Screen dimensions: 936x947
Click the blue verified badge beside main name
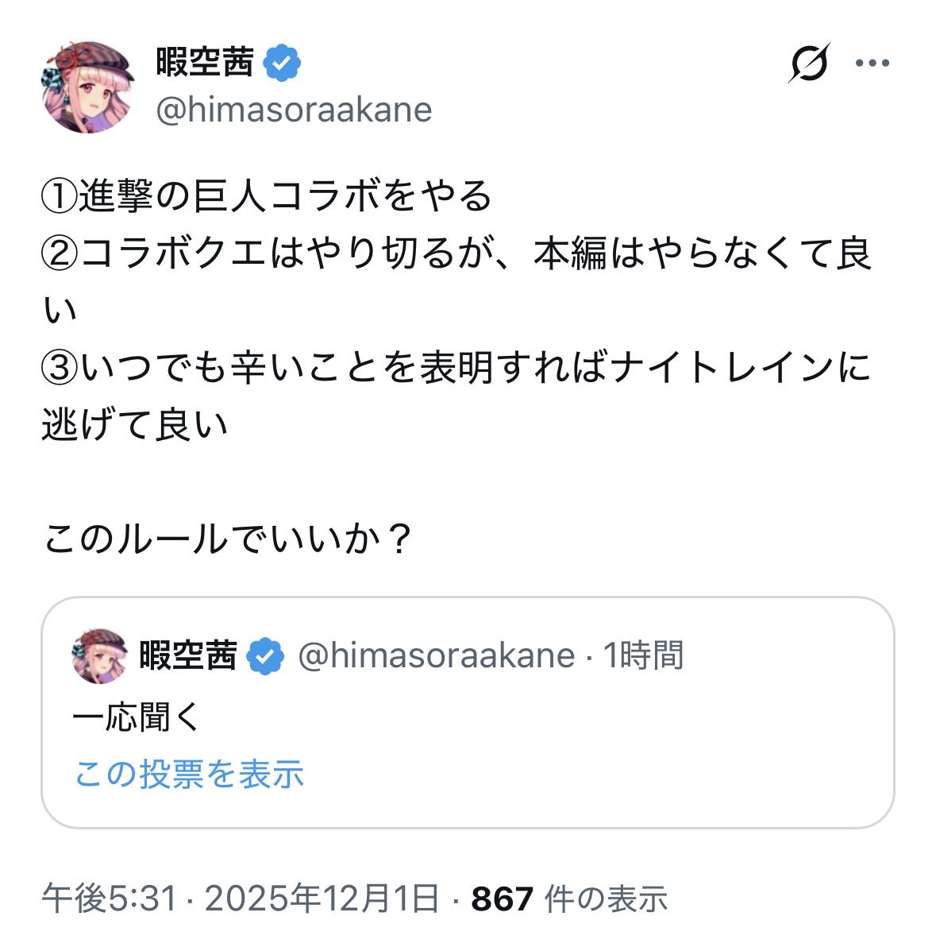(283, 63)
